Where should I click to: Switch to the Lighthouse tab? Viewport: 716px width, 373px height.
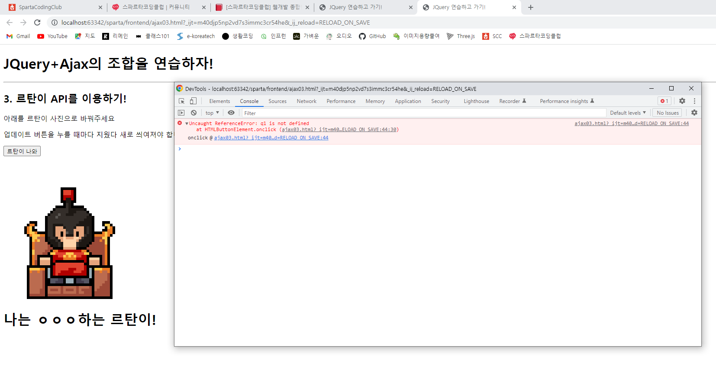point(476,101)
